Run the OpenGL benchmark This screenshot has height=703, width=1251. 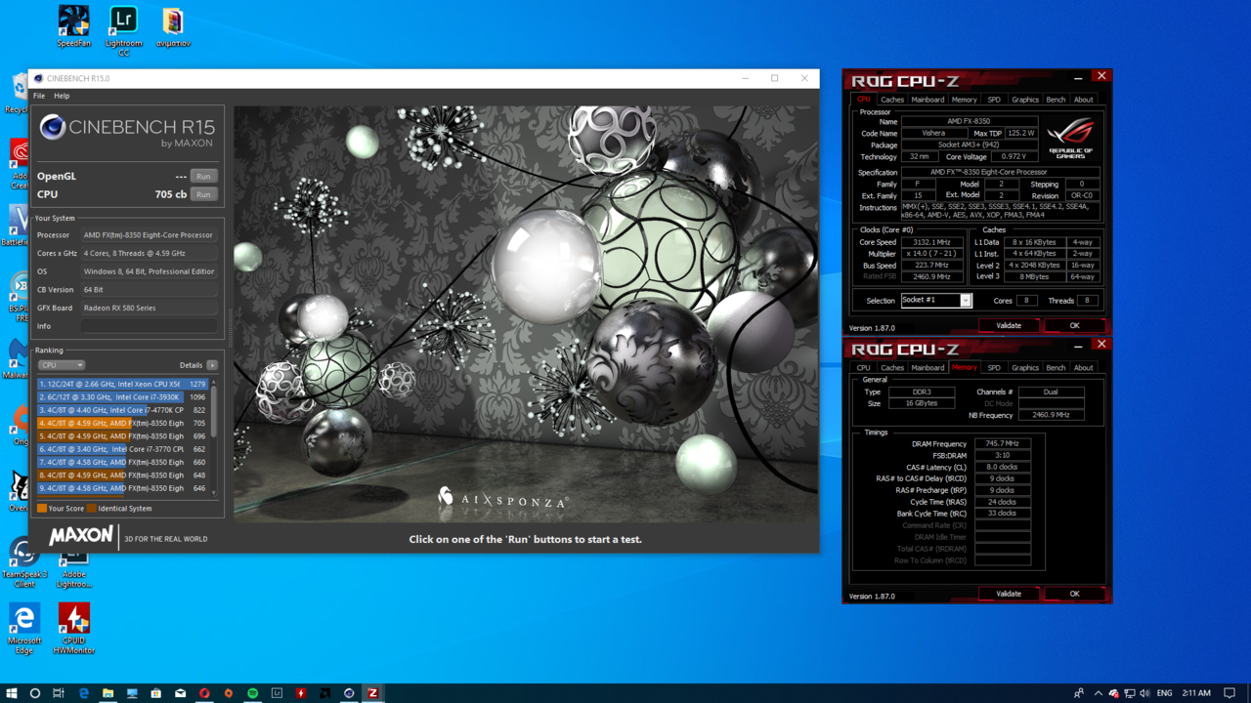(x=203, y=177)
